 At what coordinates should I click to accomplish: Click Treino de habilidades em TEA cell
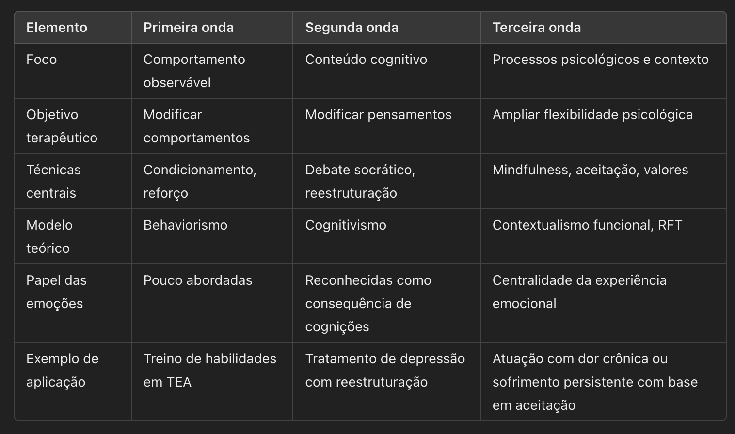(x=212, y=381)
